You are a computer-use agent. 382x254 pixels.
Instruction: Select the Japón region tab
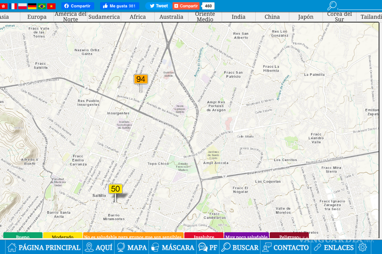pos(306,17)
